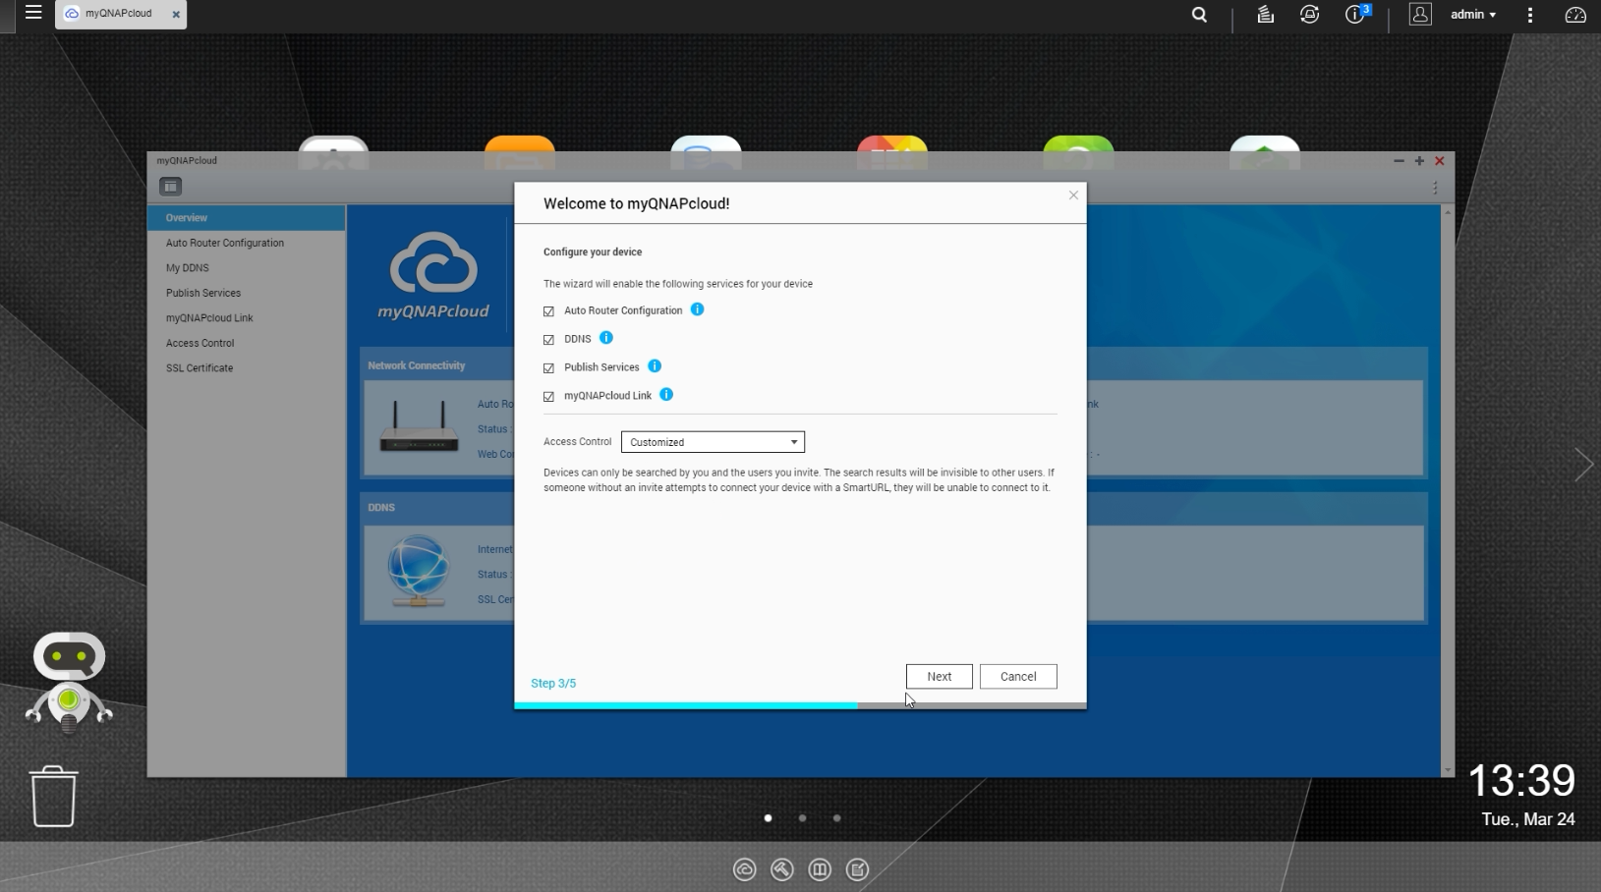The image size is (1601, 892).
Task: Click the wizard step progress bar
Action: pyautogui.click(x=800, y=705)
